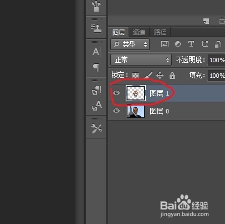
Task: Toggle lock position move icon
Action: (160, 76)
